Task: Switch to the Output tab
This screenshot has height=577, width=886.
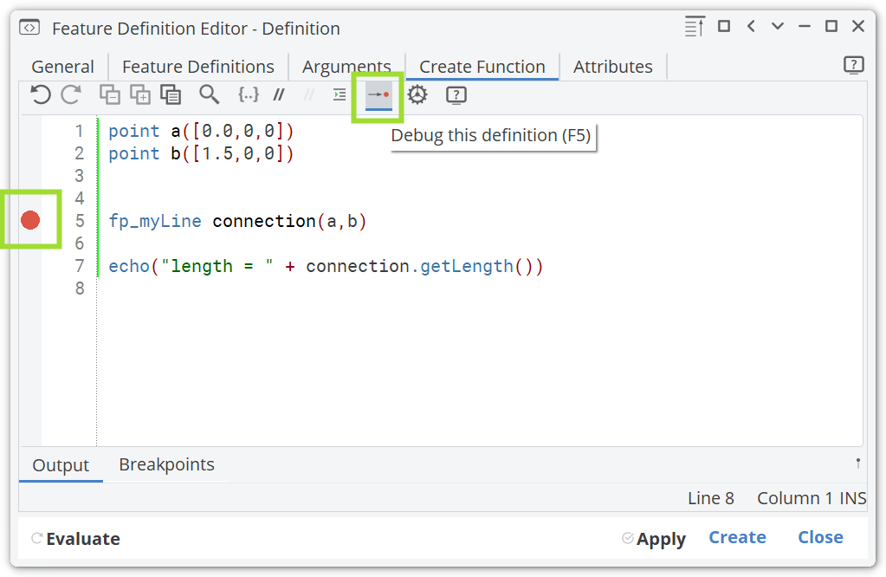Action: click(61, 465)
